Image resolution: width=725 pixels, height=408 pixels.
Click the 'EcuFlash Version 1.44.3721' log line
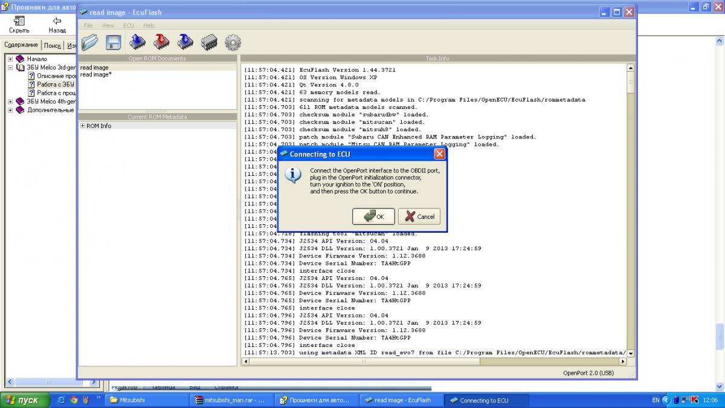320,70
